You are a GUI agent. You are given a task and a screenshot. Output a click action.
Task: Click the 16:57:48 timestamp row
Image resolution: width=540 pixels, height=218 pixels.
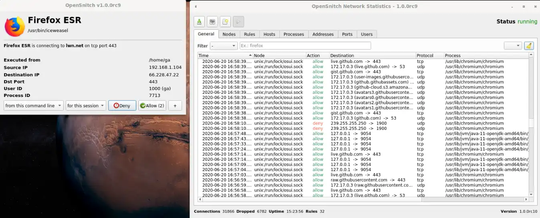pos(364,133)
